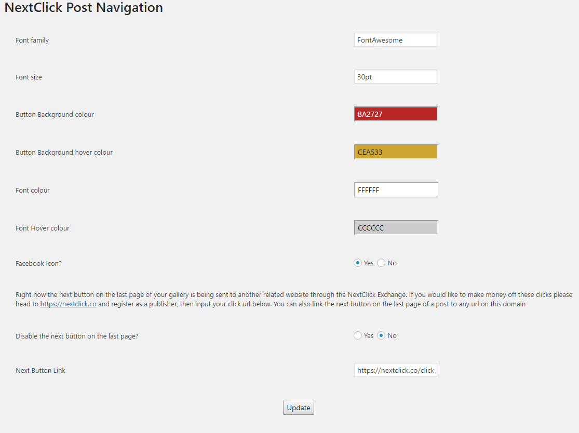Click the Button Background colour label
The image size is (579, 433).
click(55, 114)
